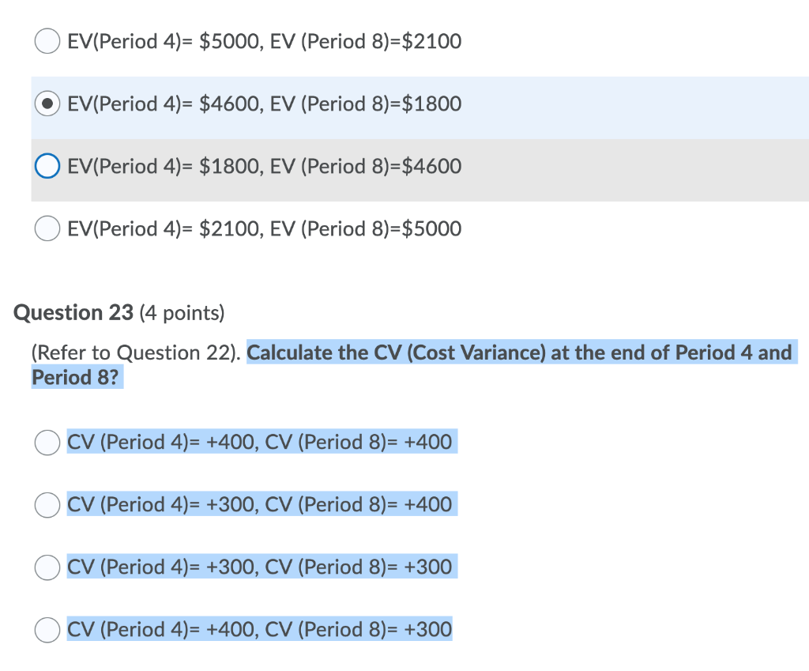
Task: Click label text 'EV (Period 8)=$4600'
Action: click(x=366, y=166)
